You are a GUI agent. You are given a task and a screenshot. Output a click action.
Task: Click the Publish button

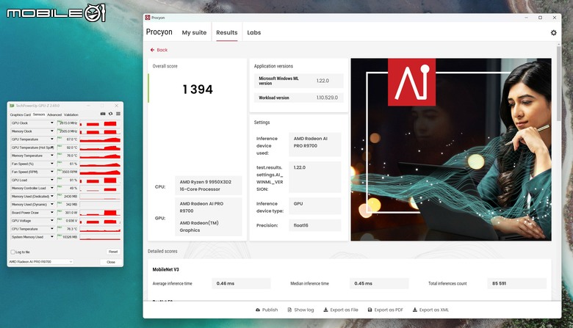point(267,310)
